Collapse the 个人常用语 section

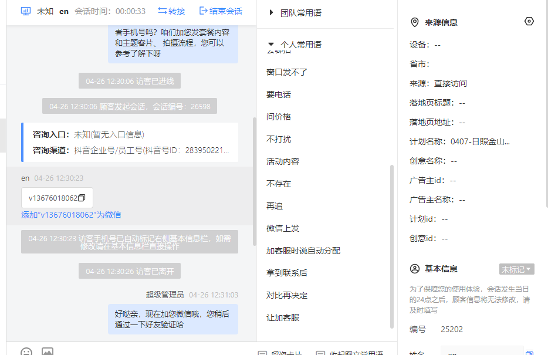click(x=271, y=45)
